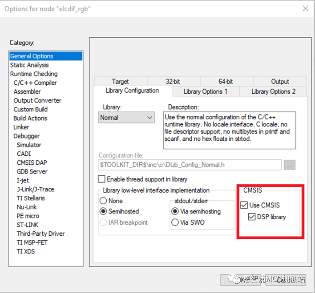315x293 pixels.
Task: Click the Configuration file path field
Action: pos(190,165)
